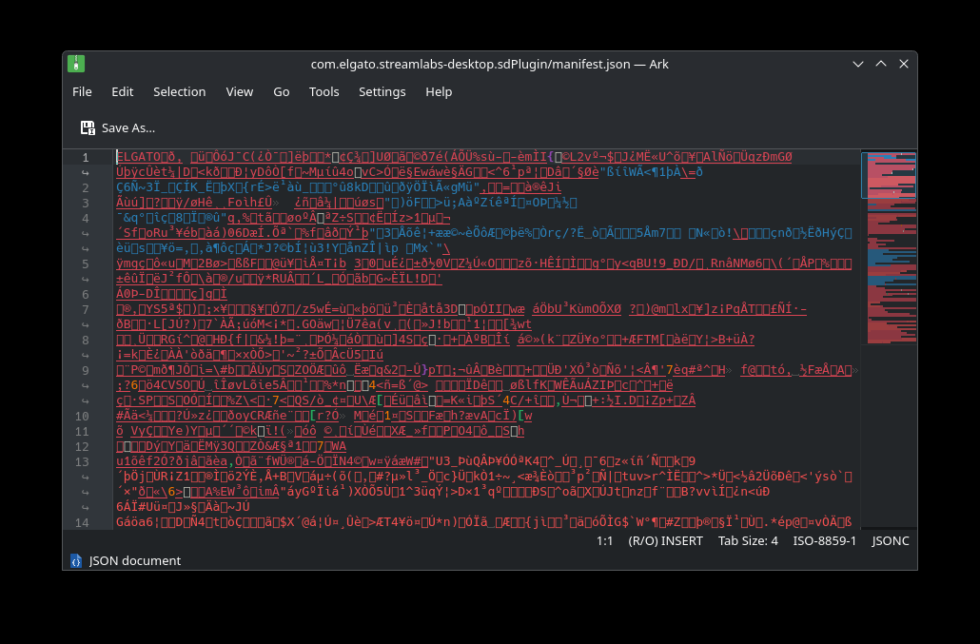
Task: Click the code minimap preview
Action: 889,248
